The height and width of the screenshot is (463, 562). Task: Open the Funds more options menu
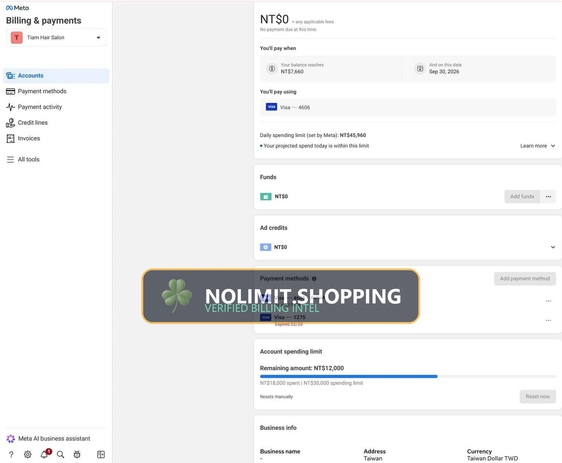[x=548, y=196]
